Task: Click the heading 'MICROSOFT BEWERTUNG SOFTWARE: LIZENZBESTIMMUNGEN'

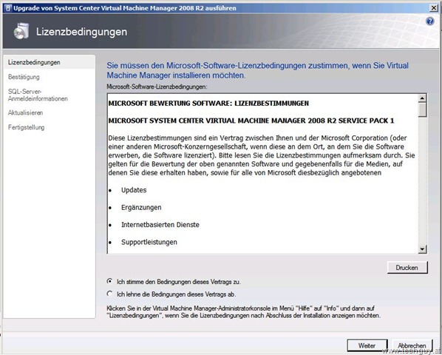Action: pyautogui.click(x=208, y=104)
